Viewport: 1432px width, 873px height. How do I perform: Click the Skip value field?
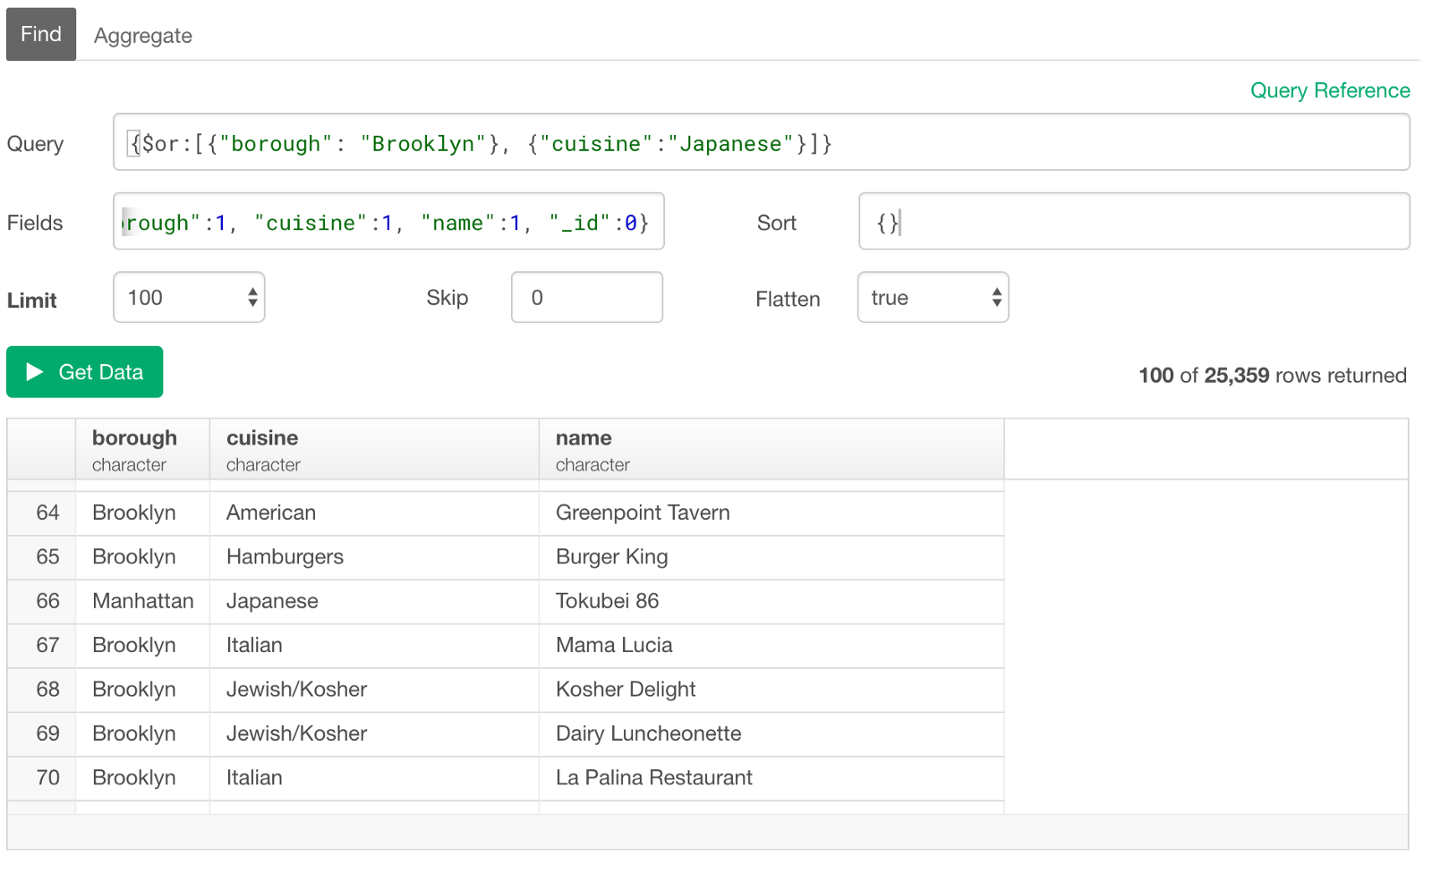[587, 298]
